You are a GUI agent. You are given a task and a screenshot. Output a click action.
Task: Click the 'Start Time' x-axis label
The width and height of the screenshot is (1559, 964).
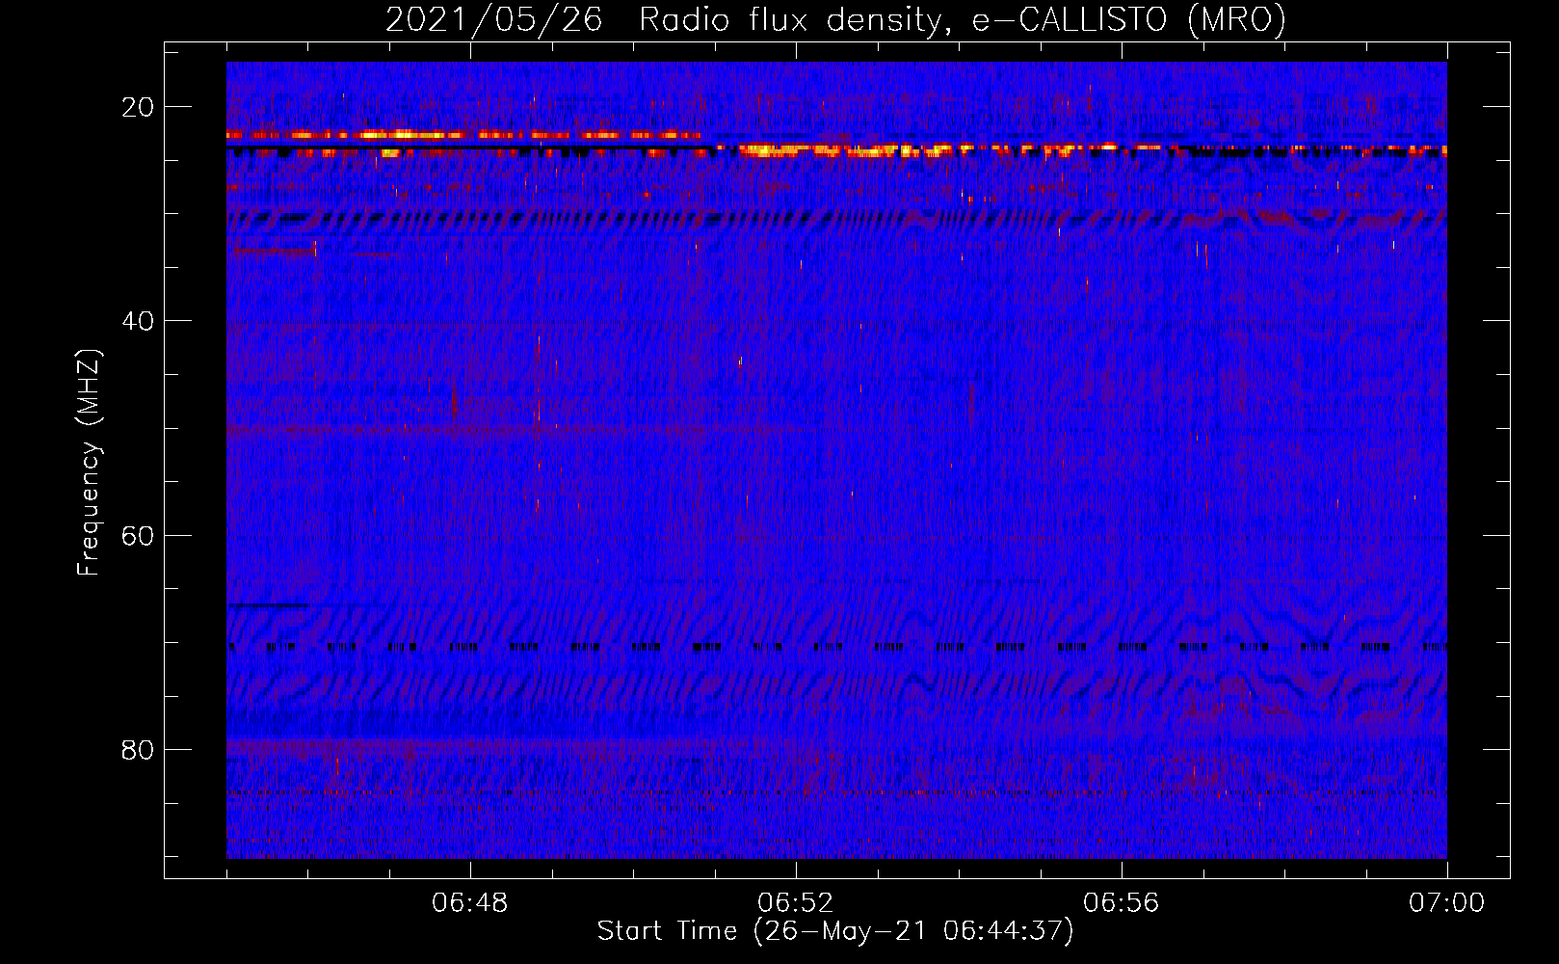835,931
